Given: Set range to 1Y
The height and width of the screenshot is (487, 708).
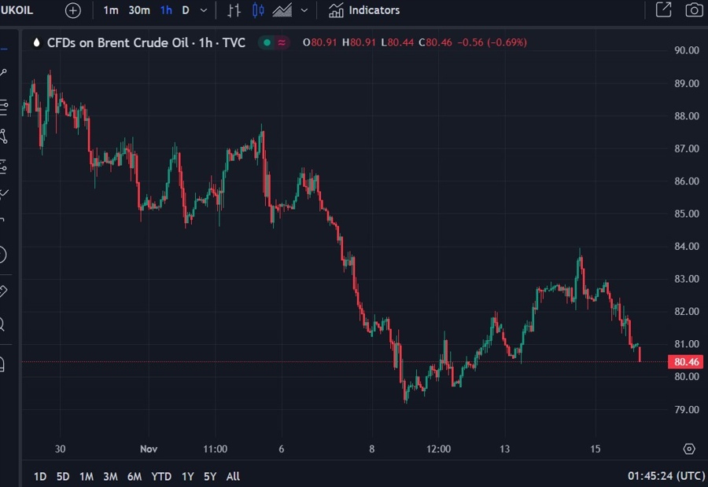Looking at the screenshot, I should 187,477.
